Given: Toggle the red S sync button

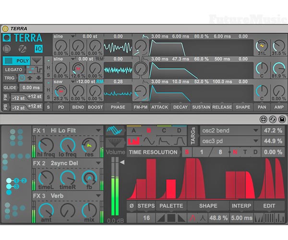Looking at the screenshot, I should point(187,152).
